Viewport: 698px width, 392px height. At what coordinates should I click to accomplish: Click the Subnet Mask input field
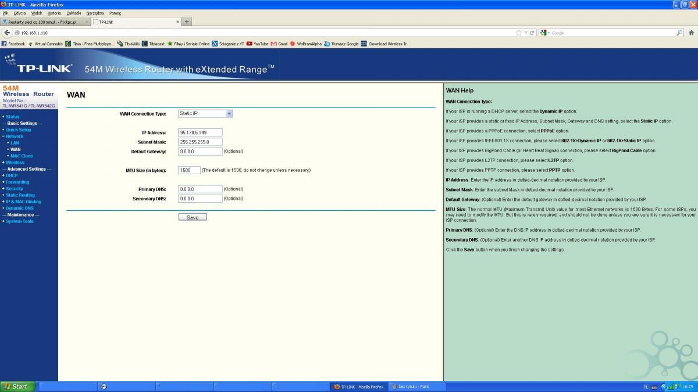[200, 142]
